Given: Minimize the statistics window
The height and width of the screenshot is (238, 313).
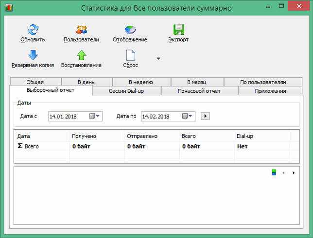Looking at the screenshot, I should (268, 6).
